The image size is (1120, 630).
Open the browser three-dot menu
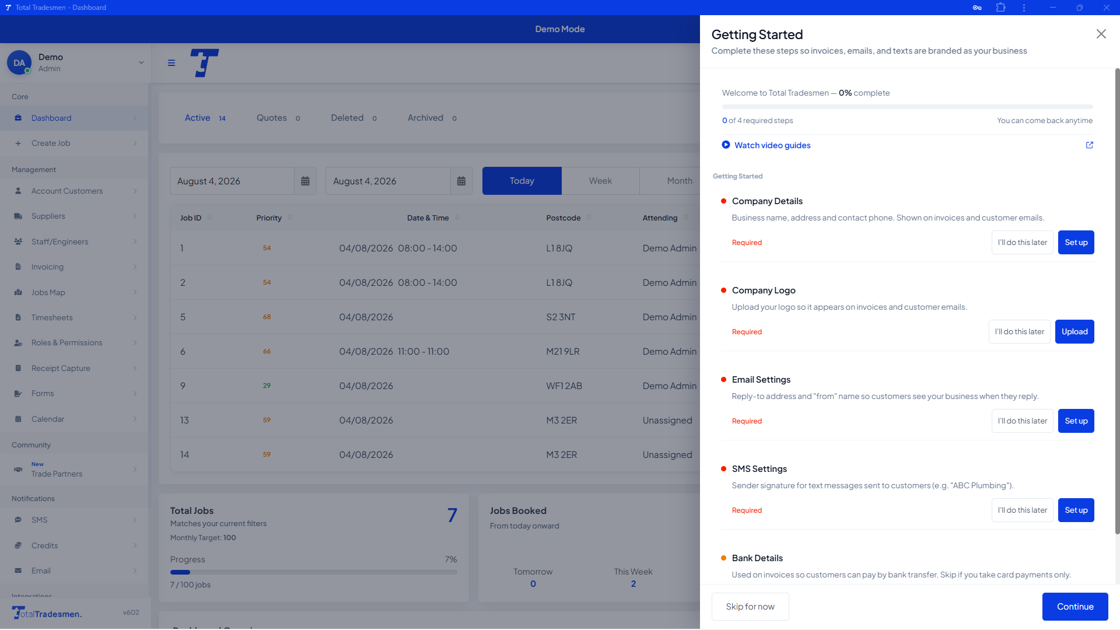pos(1024,8)
